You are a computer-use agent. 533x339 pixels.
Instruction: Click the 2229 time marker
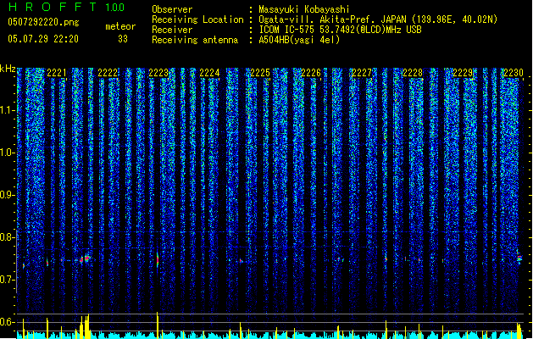coord(463,73)
